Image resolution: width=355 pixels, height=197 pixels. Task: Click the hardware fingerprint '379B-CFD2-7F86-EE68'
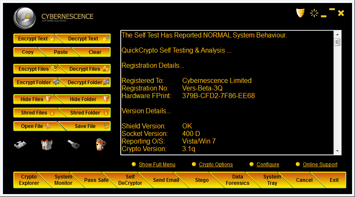coord(218,96)
